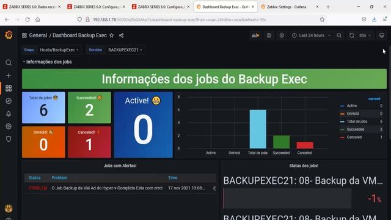Open the Dashboards sidebar icon
This screenshot has width=391, height=220.
(x=9, y=88)
